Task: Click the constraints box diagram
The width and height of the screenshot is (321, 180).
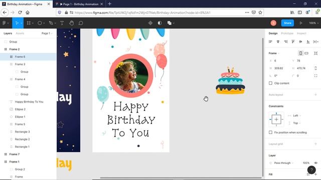Action: pos(276,119)
